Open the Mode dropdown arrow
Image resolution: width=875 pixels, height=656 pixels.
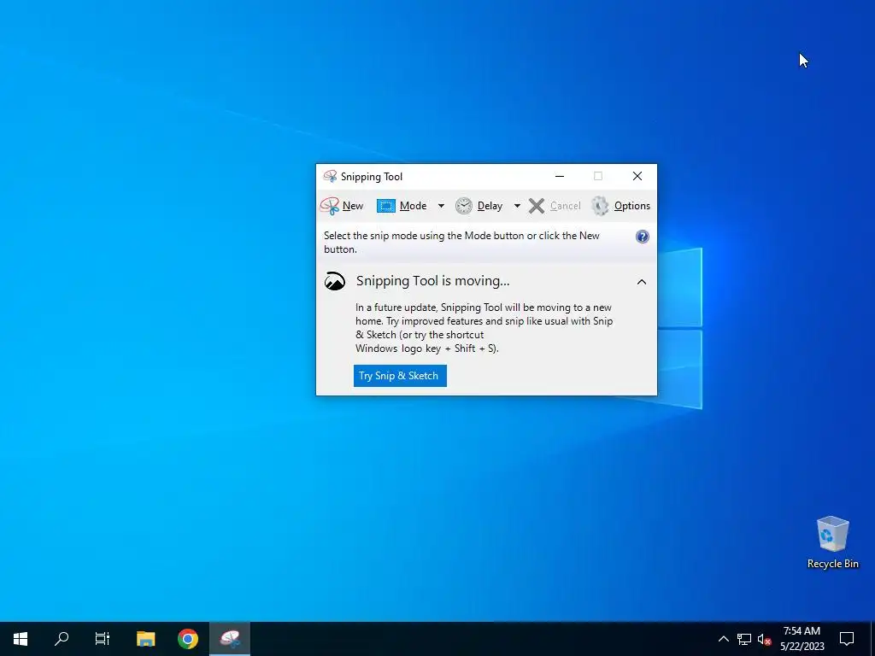pyautogui.click(x=441, y=206)
